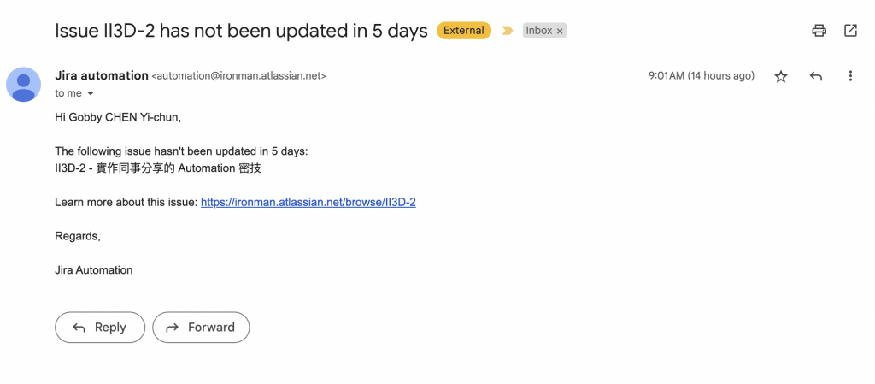Click the automation@ironman.atlassian.net address
Screen dimensions: 875x384
pos(238,76)
